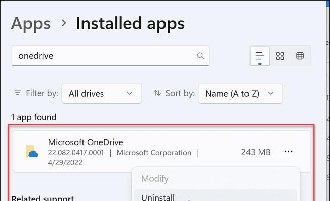The image size is (330, 201).
Task: Choose Uninstall from the context menu
Action: (x=216, y=195)
